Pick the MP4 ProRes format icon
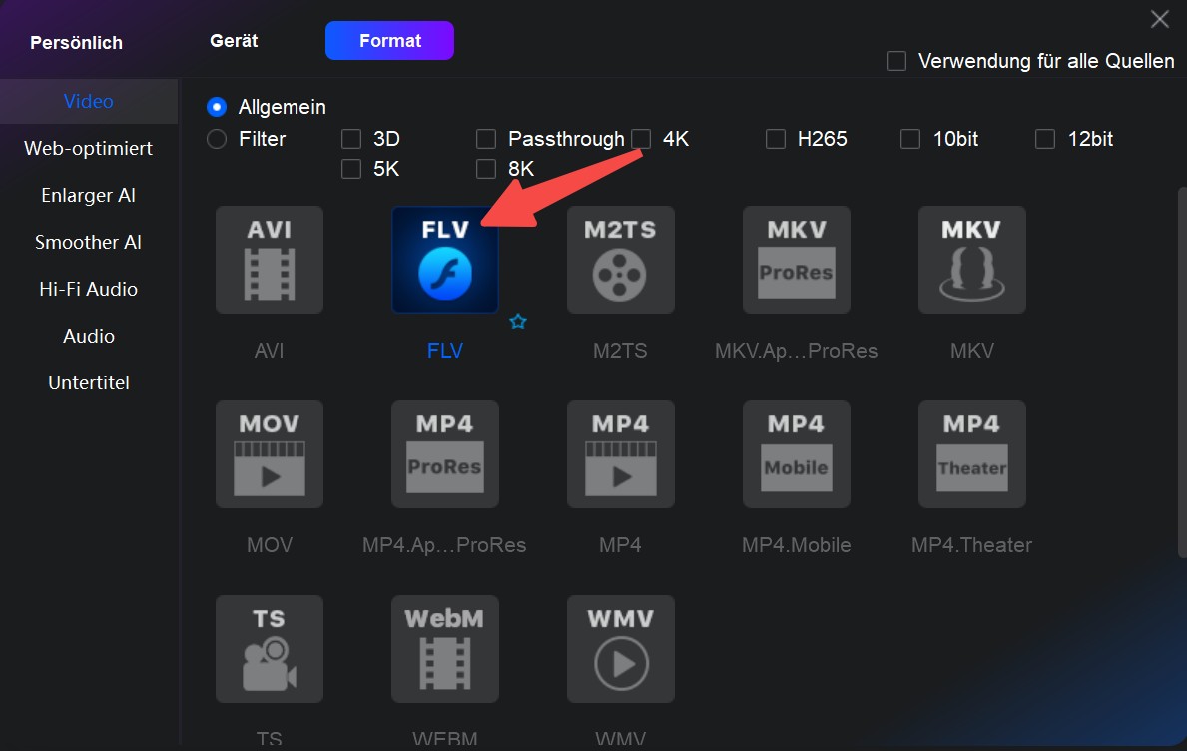 [x=445, y=454]
